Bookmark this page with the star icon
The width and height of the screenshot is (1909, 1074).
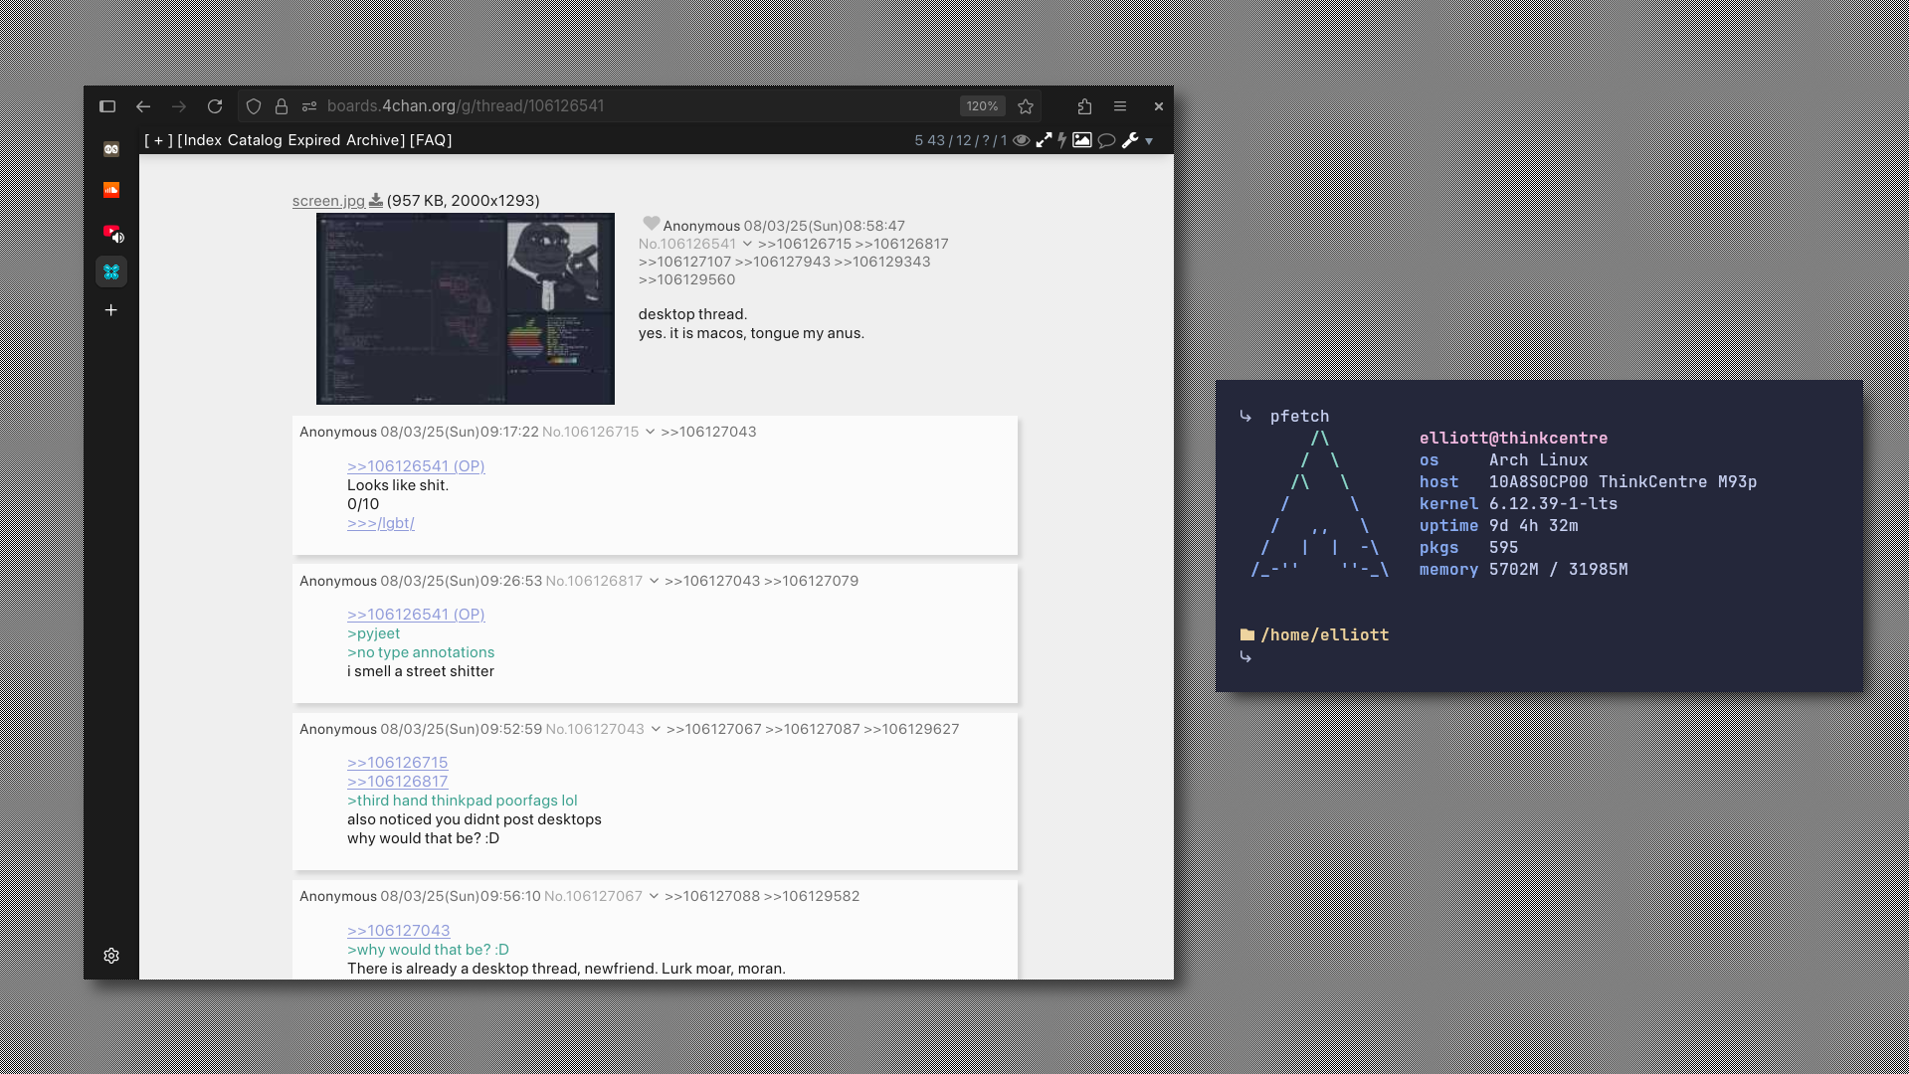[1026, 106]
